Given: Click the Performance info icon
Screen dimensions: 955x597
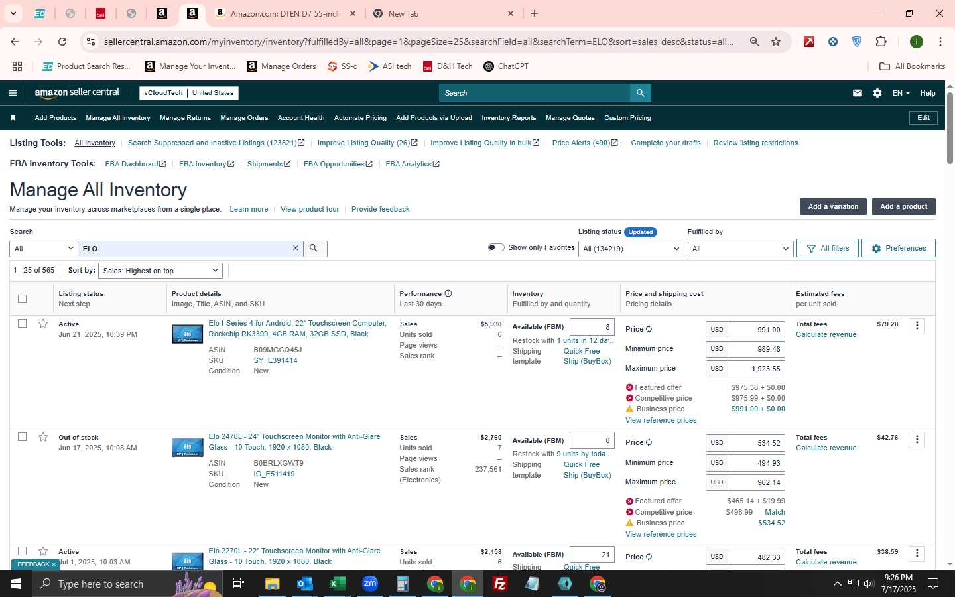Looking at the screenshot, I should (x=448, y=293).
